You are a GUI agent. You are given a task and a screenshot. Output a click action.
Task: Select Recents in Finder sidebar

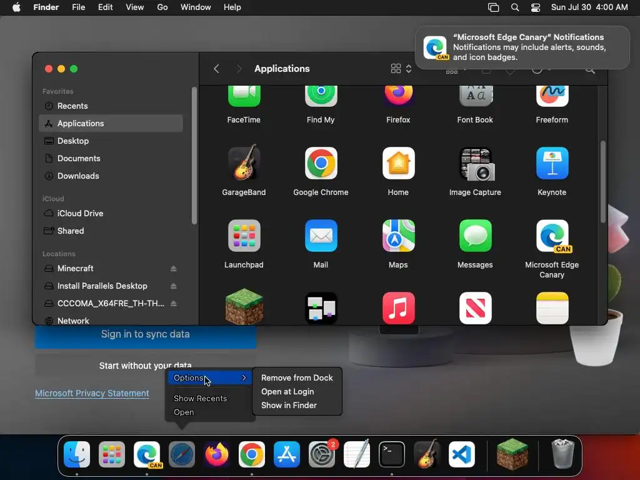click(x=111, y=106)
